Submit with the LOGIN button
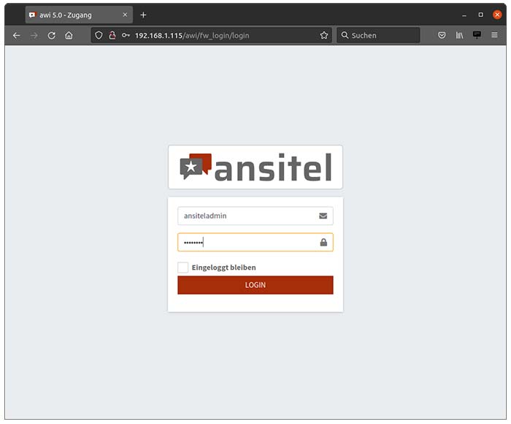Viewport: 511px width, 424px height. click(255, 285)
